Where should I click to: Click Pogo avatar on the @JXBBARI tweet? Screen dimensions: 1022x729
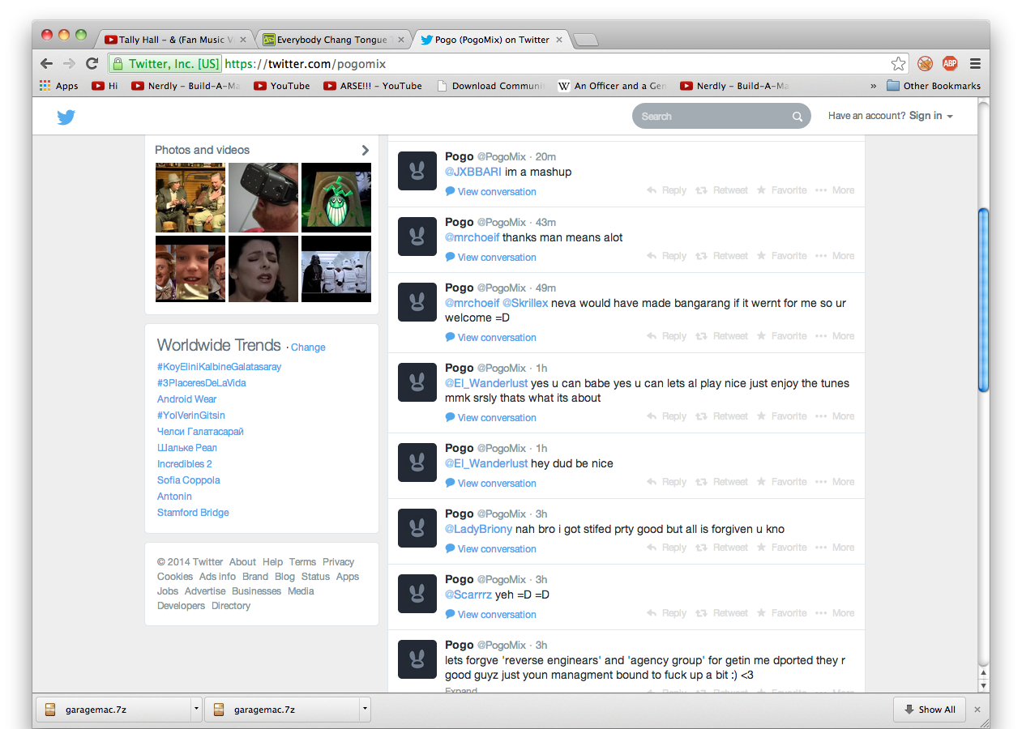tap(417, 171)
